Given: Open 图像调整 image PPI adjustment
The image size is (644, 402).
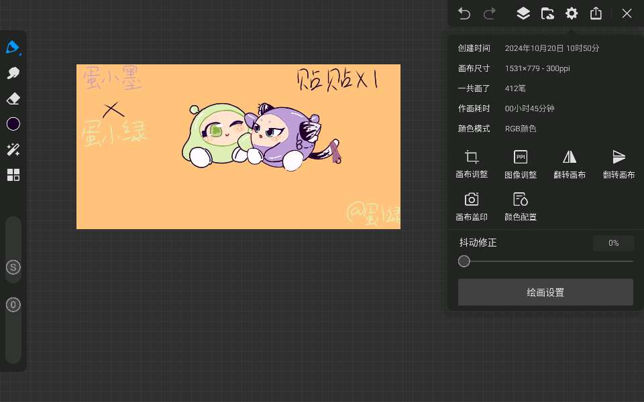Looking at the screenshot, I should pyautogui.click(x=521, y=164).
